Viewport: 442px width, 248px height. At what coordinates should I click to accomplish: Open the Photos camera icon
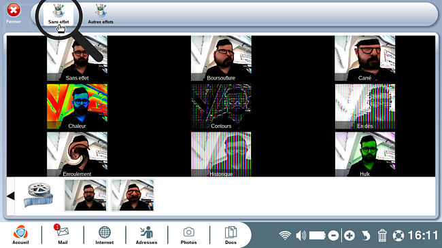(x=188, y=234)
